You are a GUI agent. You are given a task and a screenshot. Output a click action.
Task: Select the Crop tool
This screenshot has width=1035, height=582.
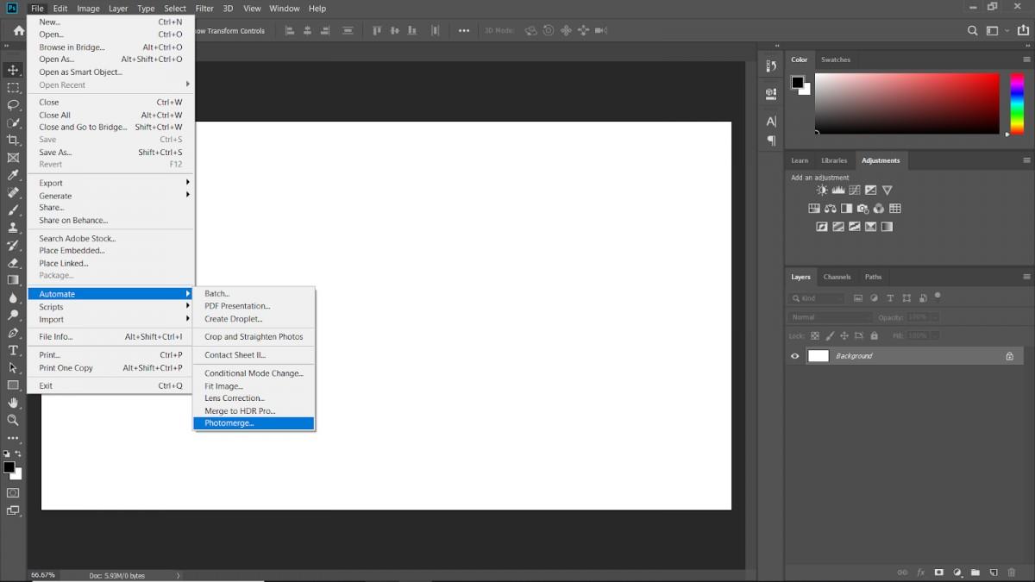[13, 140]
